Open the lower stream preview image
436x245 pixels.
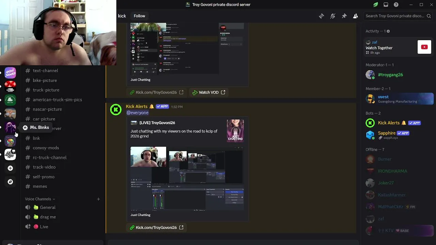(187, 178)
